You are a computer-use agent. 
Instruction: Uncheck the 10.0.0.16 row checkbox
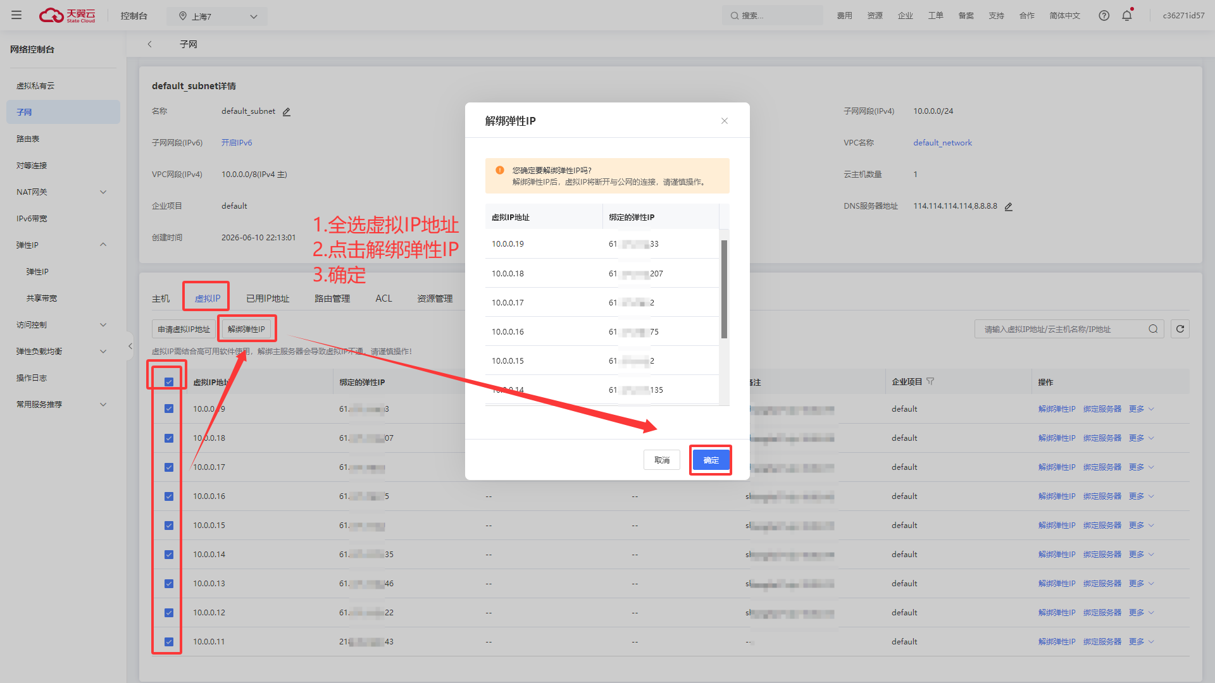click(169, 496)
